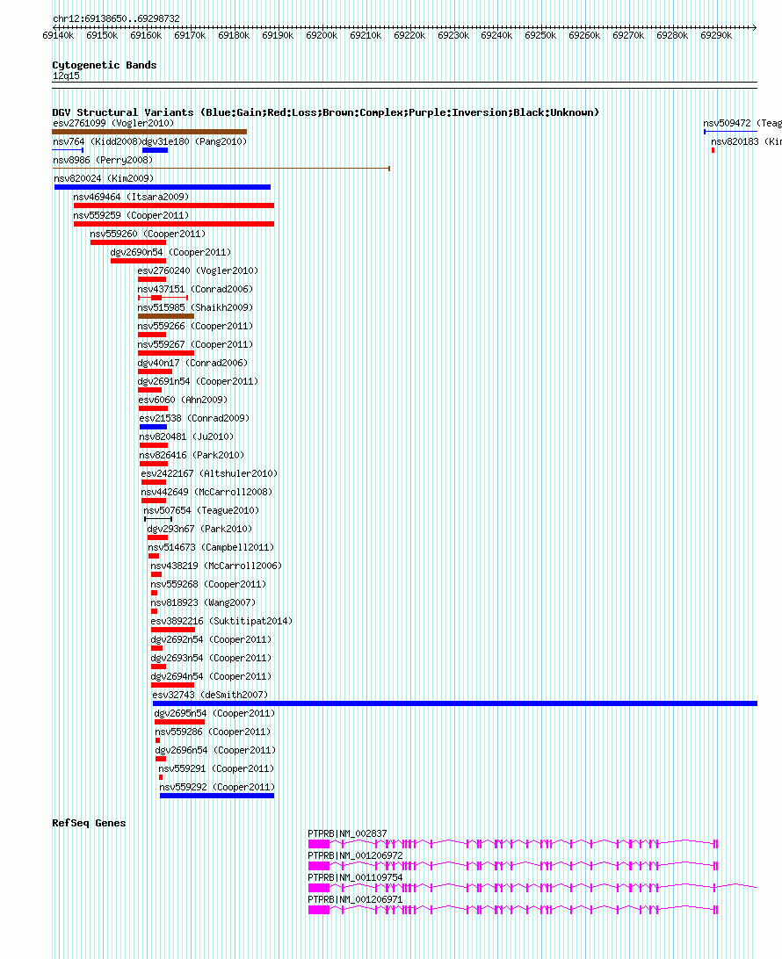
Task: Click dgv2692n54 (Cooper2011) label
Action: coord(211,638)
